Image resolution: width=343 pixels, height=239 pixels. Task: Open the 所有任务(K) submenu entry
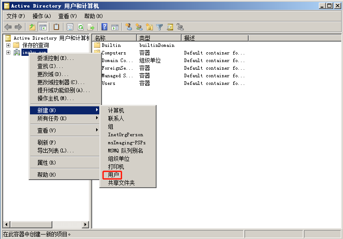click(x=65, y=118)
